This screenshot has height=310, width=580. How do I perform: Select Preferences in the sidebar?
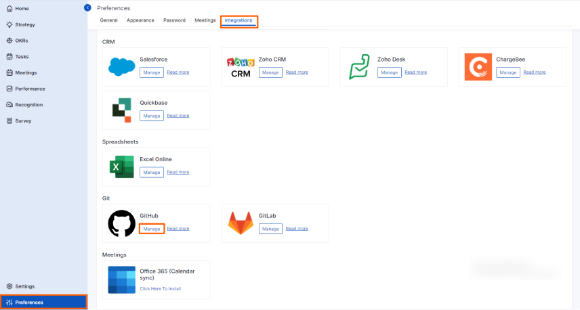[x=43, y=303]
